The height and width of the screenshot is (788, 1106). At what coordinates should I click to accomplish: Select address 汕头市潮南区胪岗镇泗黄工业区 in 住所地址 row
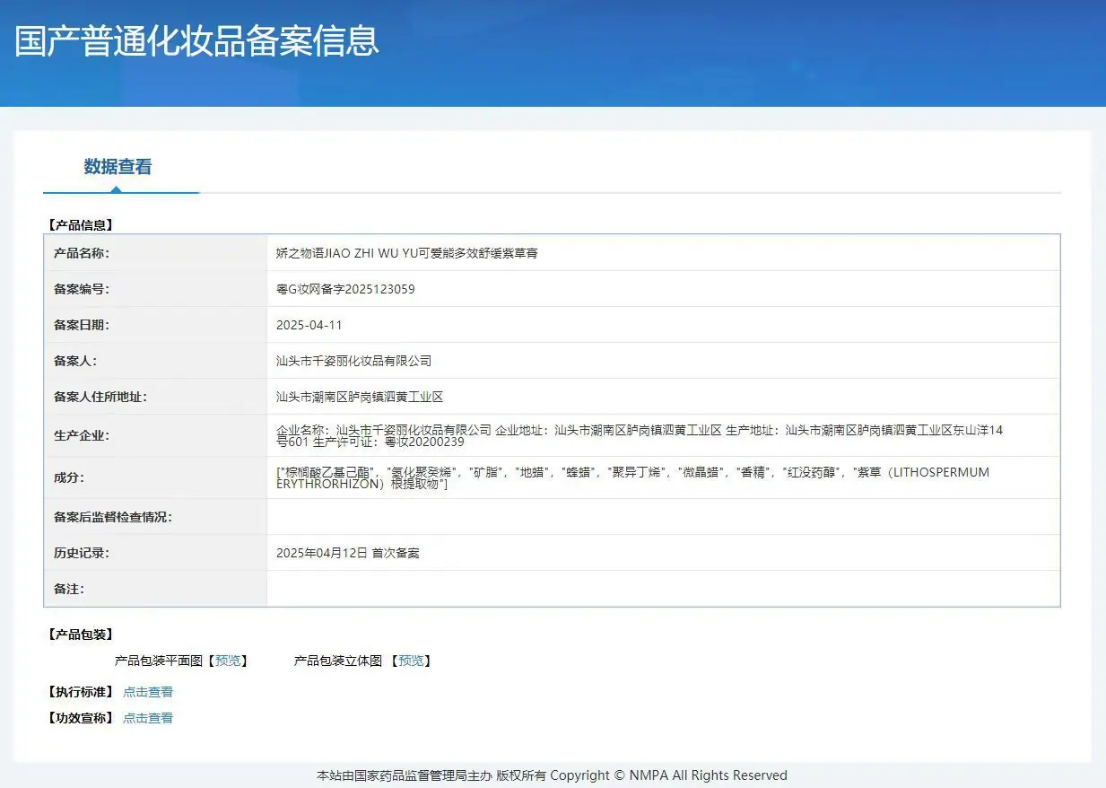360,397
